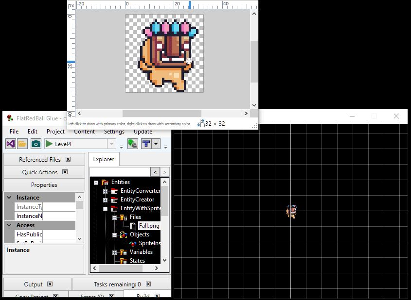Close the Output tab
The height and width of the screenshot is (300, 411).
point(50,284)
